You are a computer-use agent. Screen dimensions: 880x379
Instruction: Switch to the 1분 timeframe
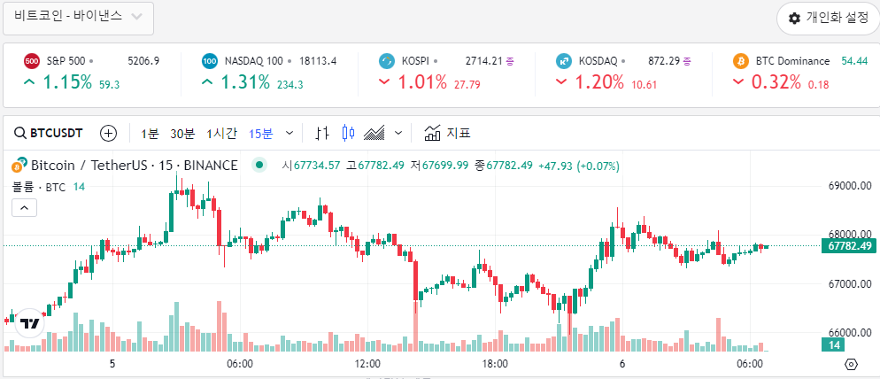click(x=150, y=134)
